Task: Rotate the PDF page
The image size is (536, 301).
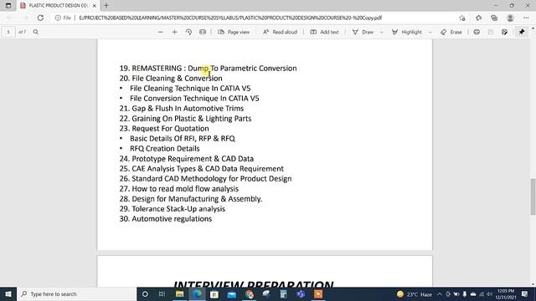Action: point(188,32)
